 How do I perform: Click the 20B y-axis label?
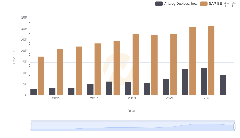(x=24, y=51)
